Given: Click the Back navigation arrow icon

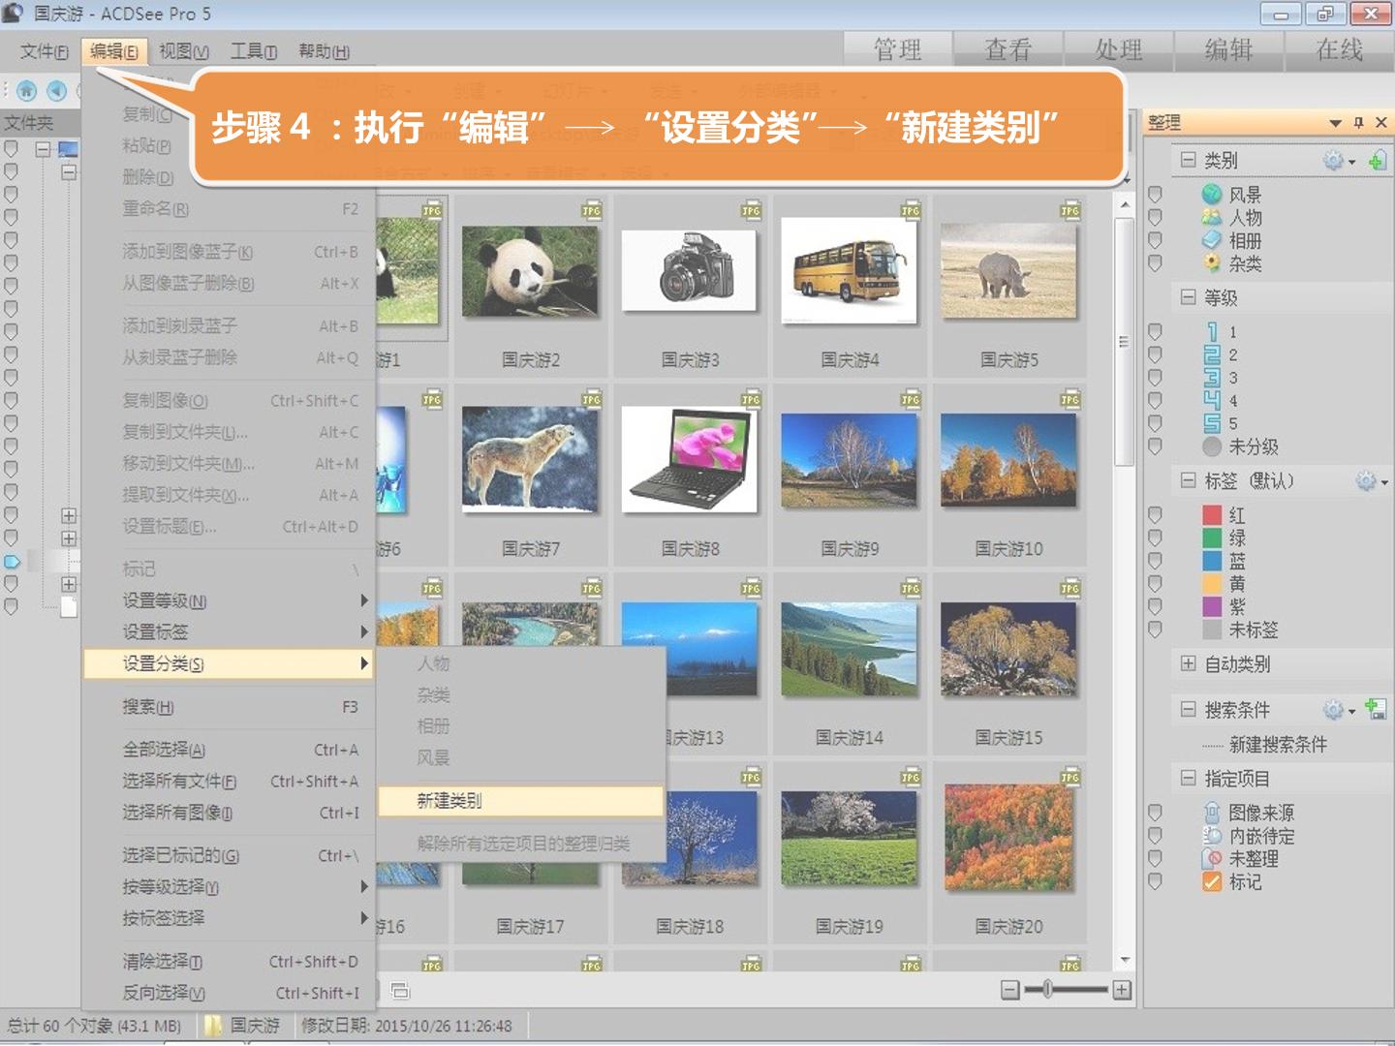Looking at the screenshot, I should tap(57, 90).
